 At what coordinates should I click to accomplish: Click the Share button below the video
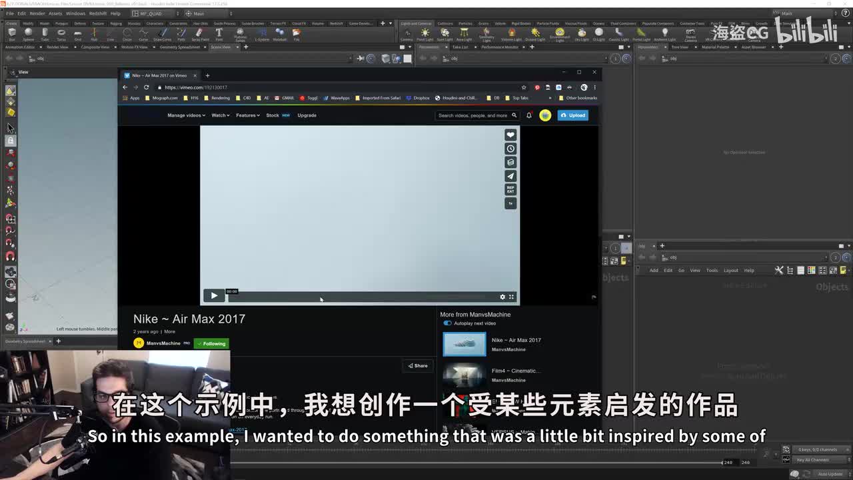419,365
